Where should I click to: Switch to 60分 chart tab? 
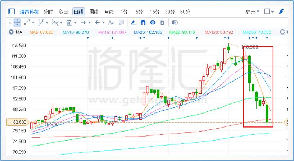click(185, 12)
